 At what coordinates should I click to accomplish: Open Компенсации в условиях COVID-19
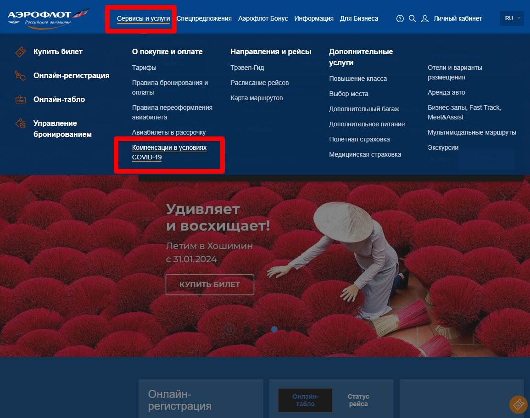(169, 153)
